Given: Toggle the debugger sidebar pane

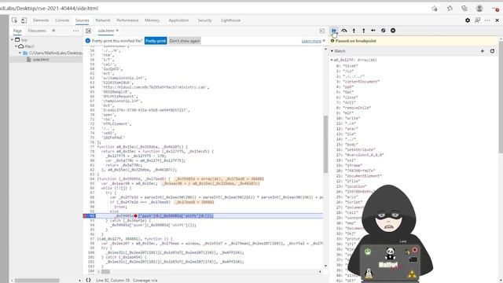Looking at the screenshot, I should pyautogui.click(x=321, y=31).
